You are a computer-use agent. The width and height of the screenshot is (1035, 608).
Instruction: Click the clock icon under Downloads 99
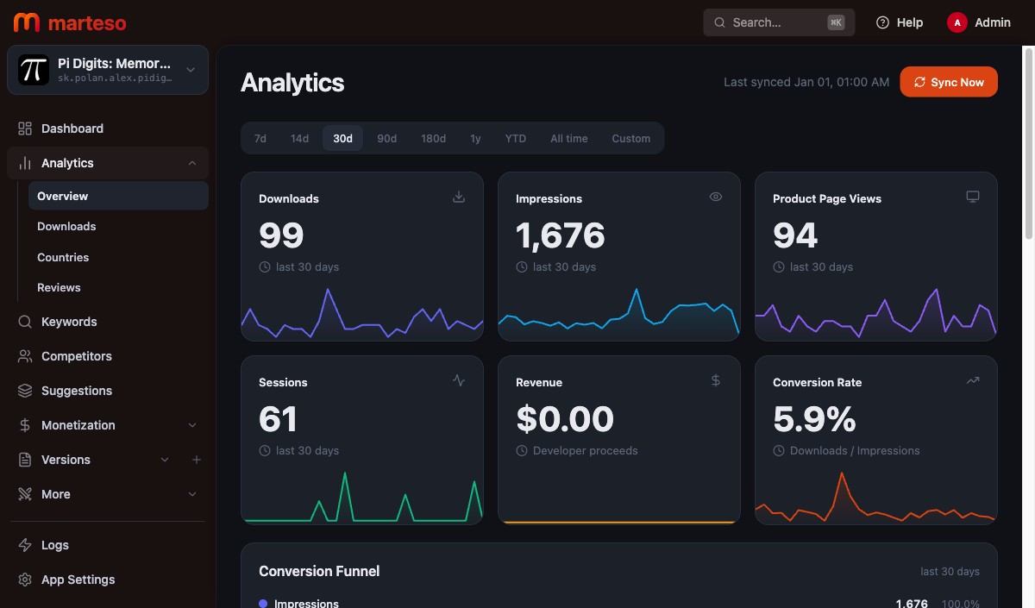265,267
